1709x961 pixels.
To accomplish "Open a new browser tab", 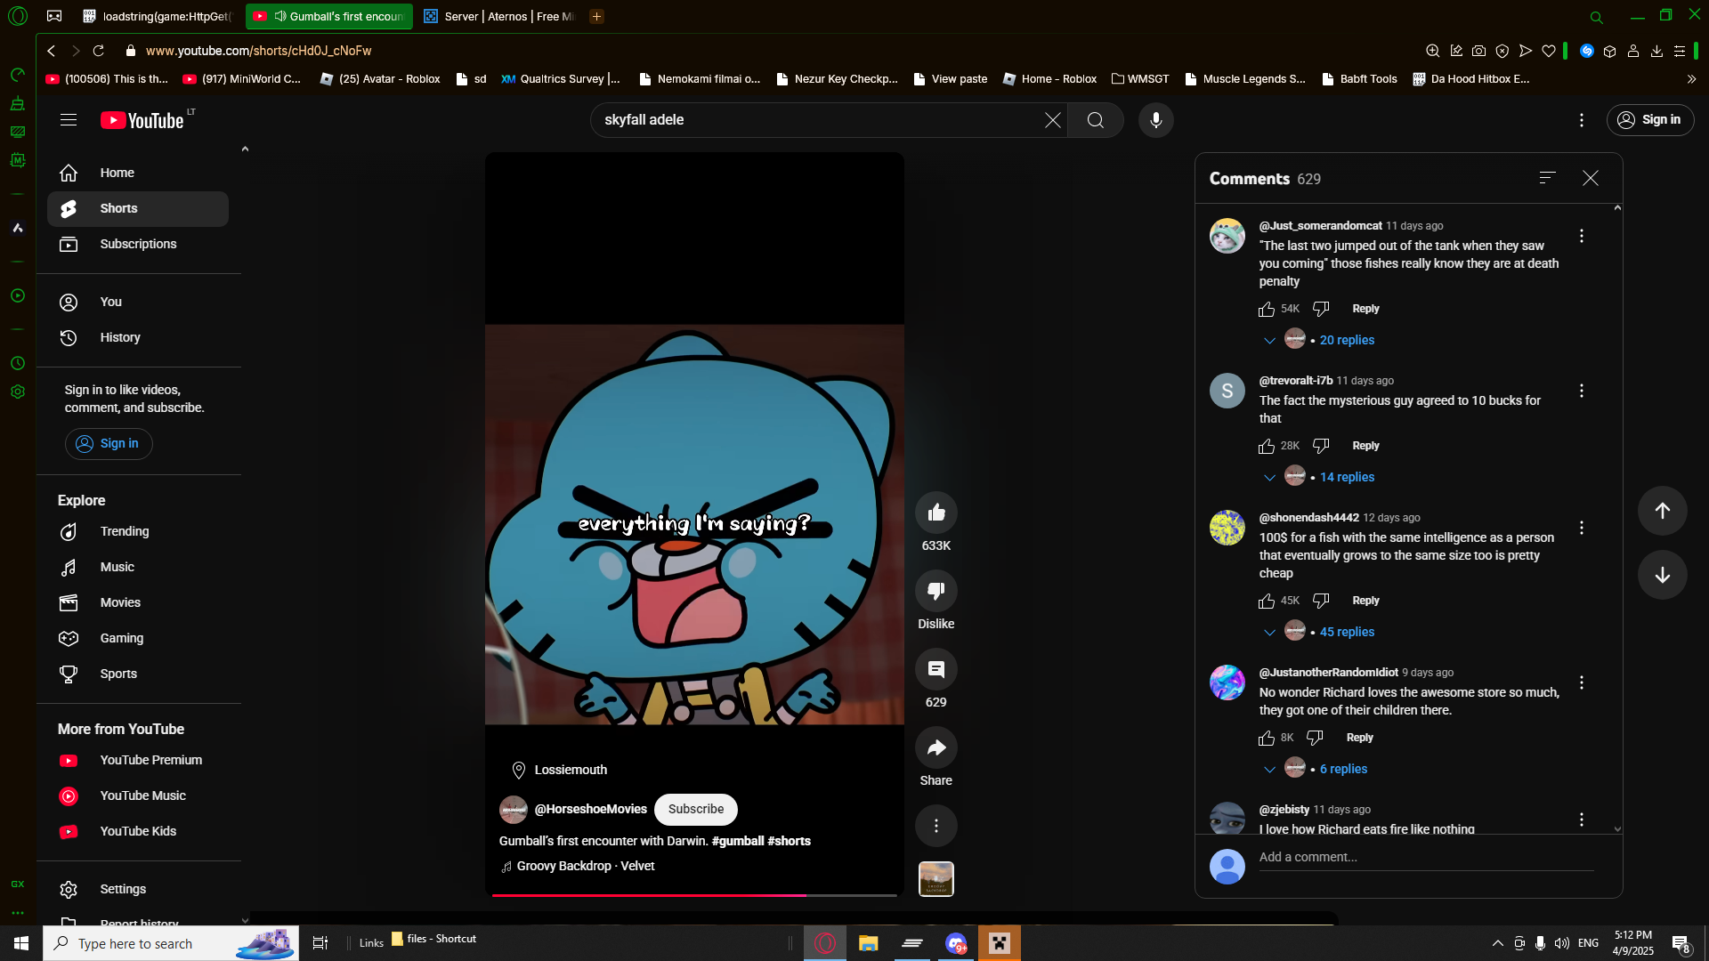I will 596,16.
